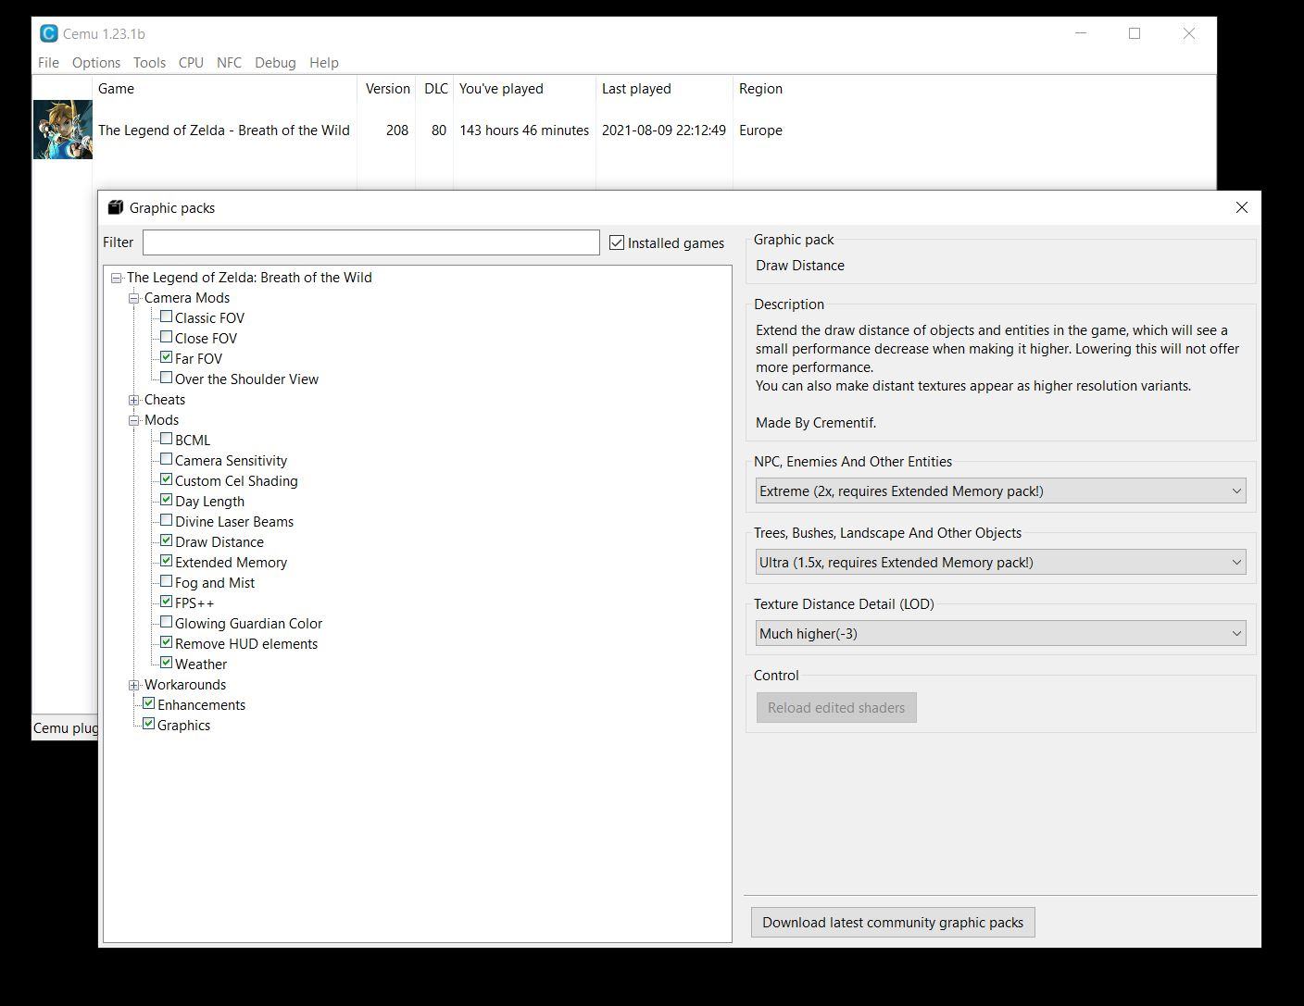Sort by You've played column header

[524, 89]
